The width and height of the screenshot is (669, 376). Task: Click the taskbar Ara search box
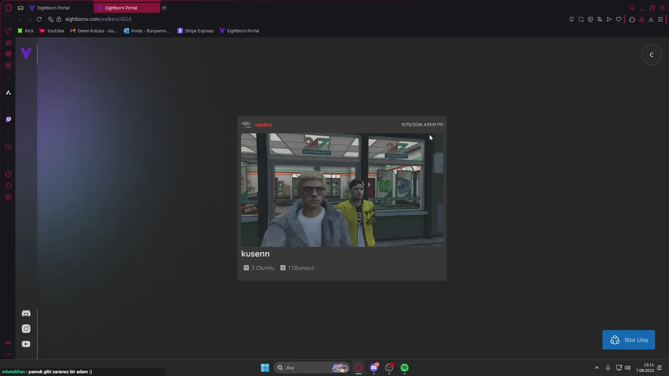312,368
